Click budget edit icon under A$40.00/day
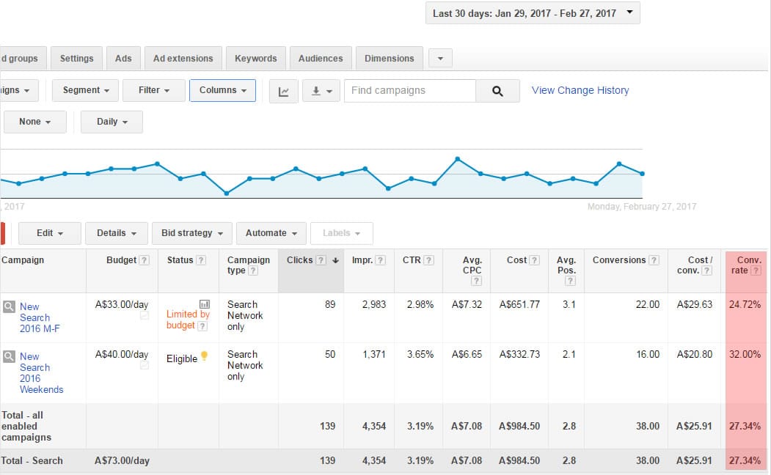 coord(145,365)
